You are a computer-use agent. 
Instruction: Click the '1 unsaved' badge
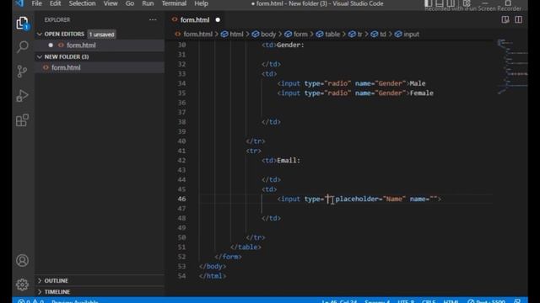click(x=101, y=35)
